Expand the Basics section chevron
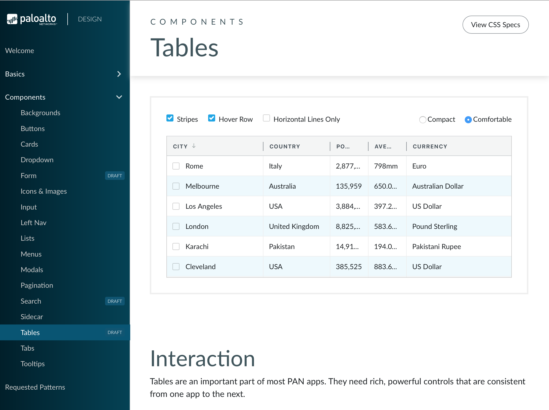The image size is (549, 410). tap(119, 74)
